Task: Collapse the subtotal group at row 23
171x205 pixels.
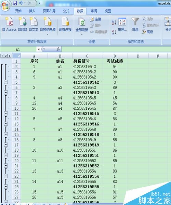Action: coord(5,176)
